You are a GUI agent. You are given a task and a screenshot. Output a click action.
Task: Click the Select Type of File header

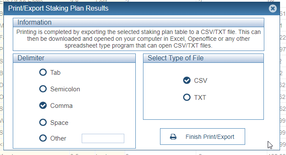coord(203,58)
